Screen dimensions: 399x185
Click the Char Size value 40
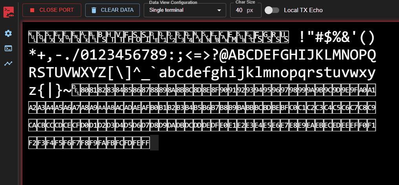click(x=239, y=10)
